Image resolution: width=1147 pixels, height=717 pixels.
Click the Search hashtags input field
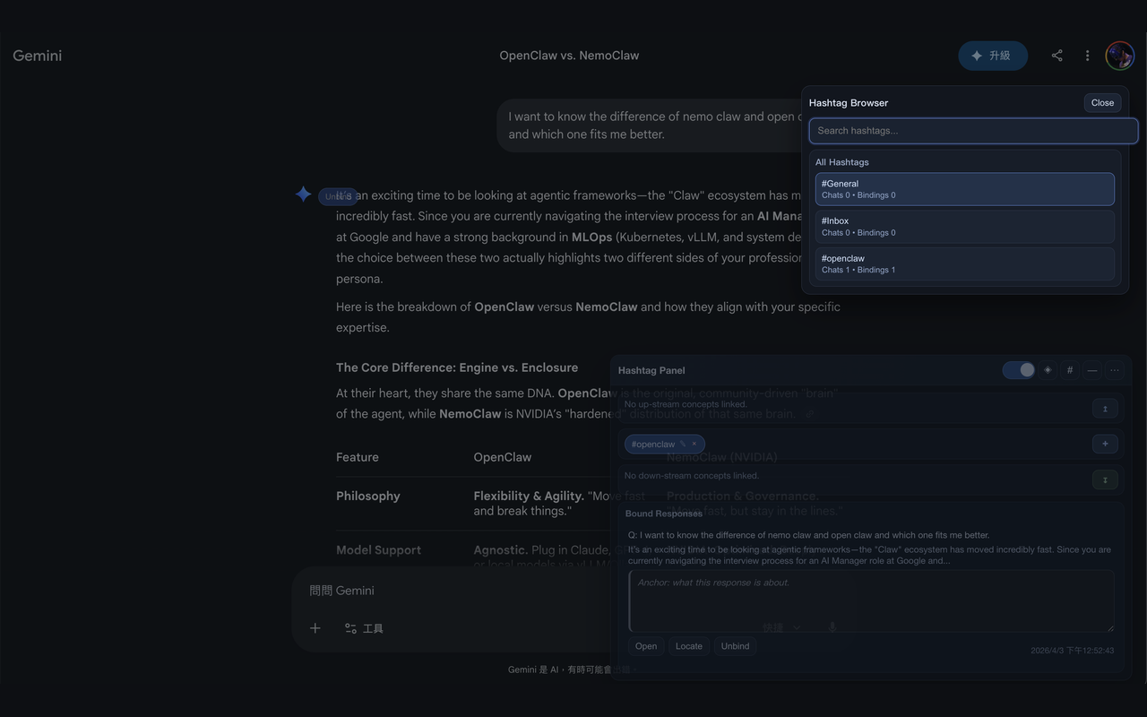click(973, 130)
